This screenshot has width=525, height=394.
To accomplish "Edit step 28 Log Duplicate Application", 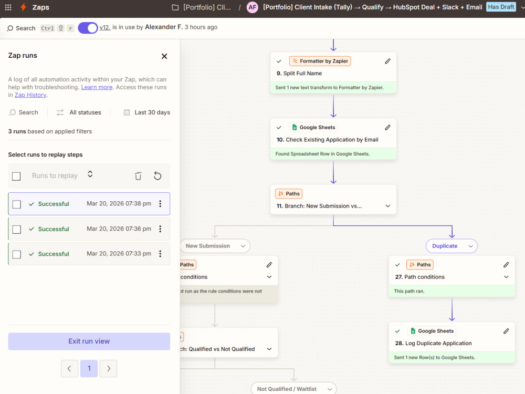I will click(x=506, y=331).
